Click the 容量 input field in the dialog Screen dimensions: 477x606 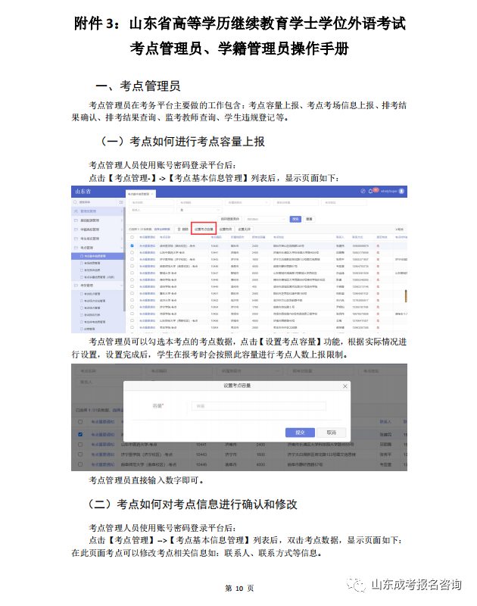(259, 406)
